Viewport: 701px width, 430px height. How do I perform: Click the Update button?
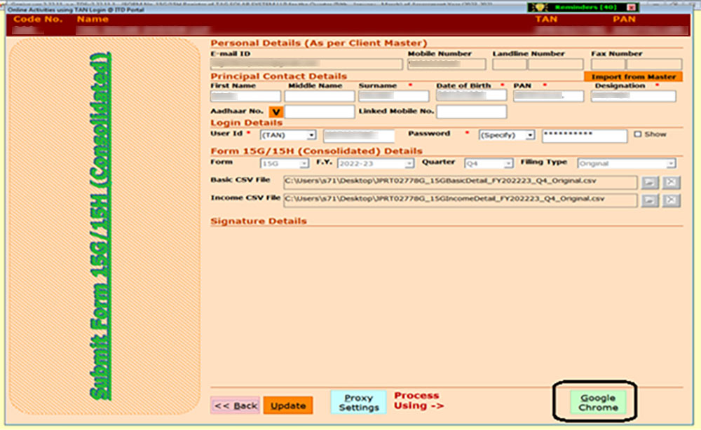pos(287,404)
